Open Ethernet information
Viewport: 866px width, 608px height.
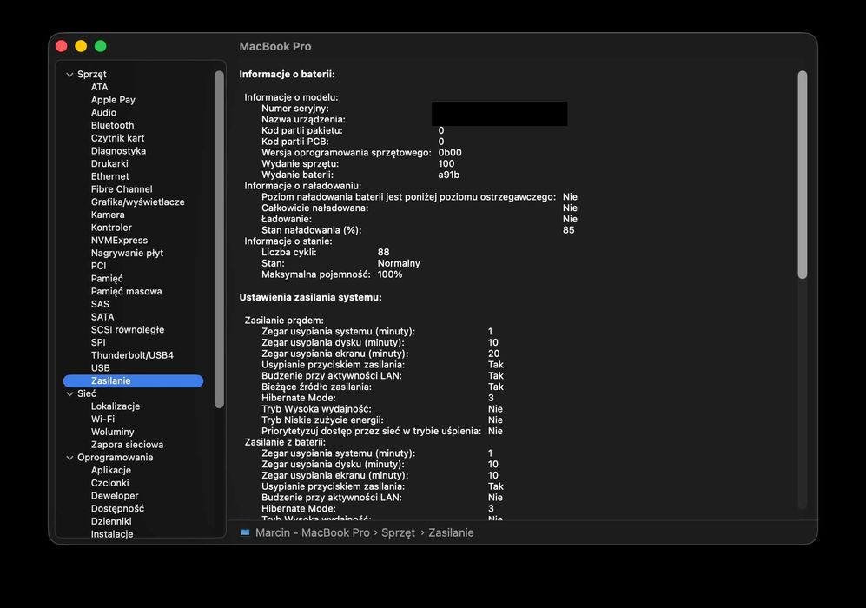pos(110,176)
